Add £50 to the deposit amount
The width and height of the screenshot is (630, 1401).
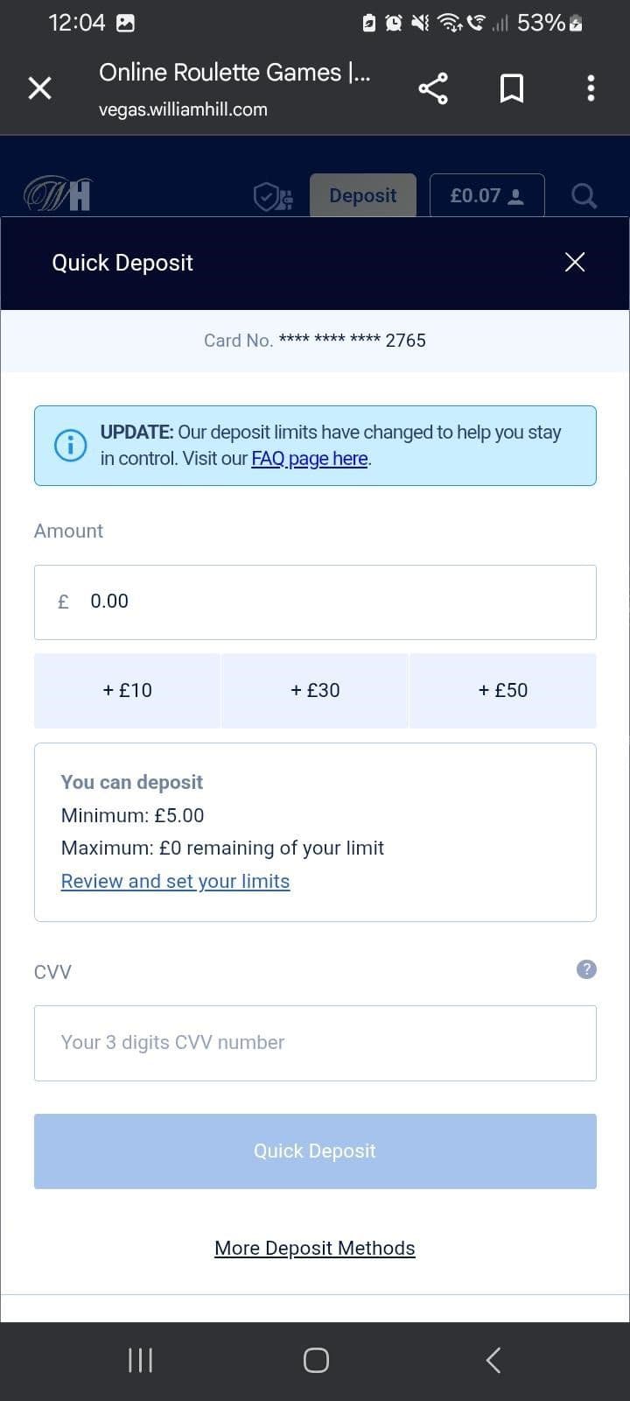tap(502, 690)
